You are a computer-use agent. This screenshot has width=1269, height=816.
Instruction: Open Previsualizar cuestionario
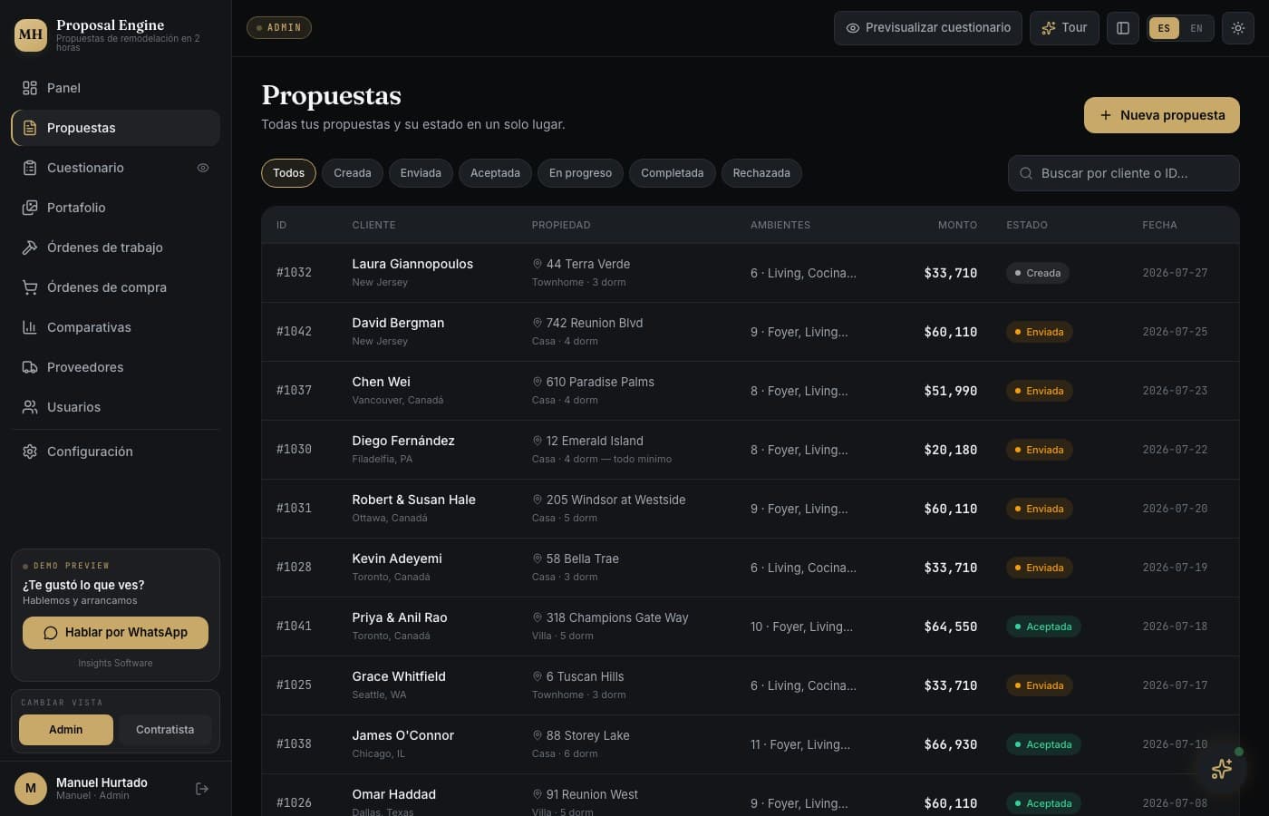[928, 28]
